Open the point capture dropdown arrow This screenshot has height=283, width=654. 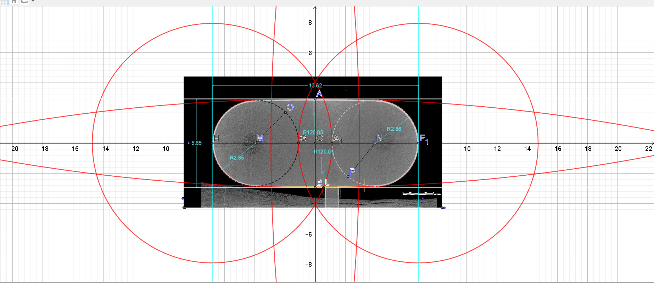click(x=33, y=1)
